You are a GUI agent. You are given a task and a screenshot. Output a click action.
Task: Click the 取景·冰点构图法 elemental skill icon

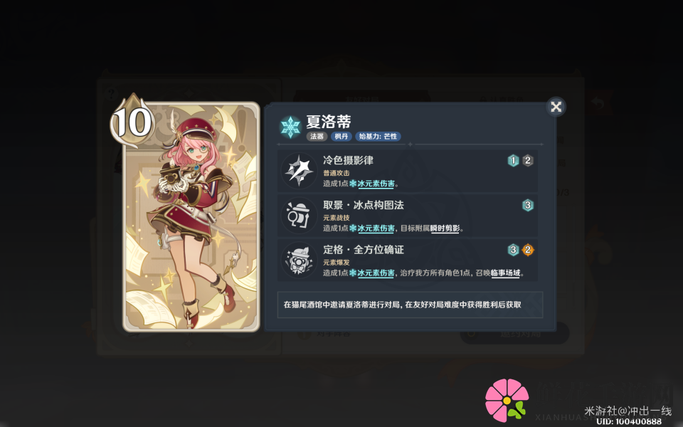tap(299, 215)
